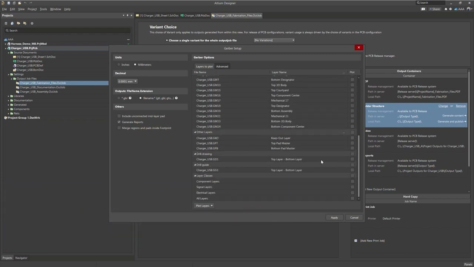Click the open folder icon in the title bar
This screenshot has width=474, height=267.
tap(20, 3)
